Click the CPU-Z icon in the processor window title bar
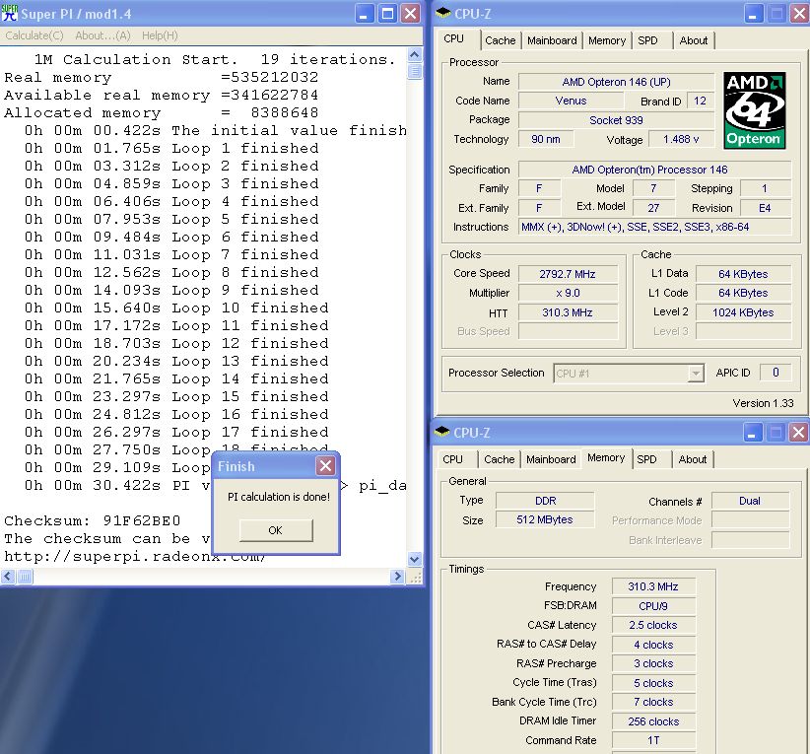The width and height of the screenshot is (810, 754). 442,14
